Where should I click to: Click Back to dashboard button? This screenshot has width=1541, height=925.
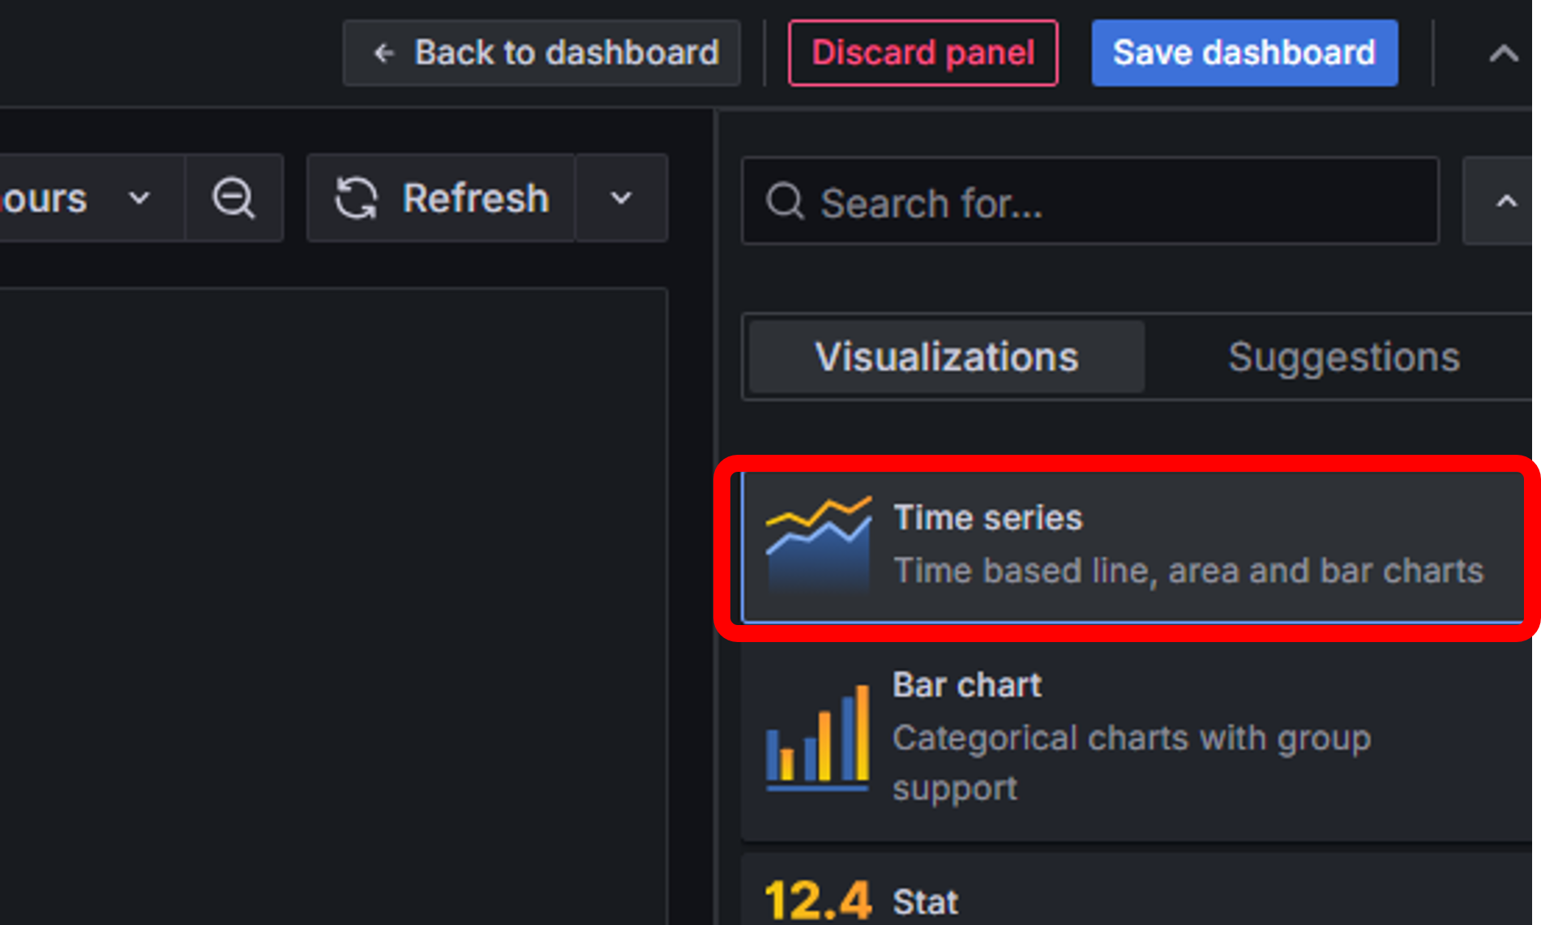coord(541,54)
